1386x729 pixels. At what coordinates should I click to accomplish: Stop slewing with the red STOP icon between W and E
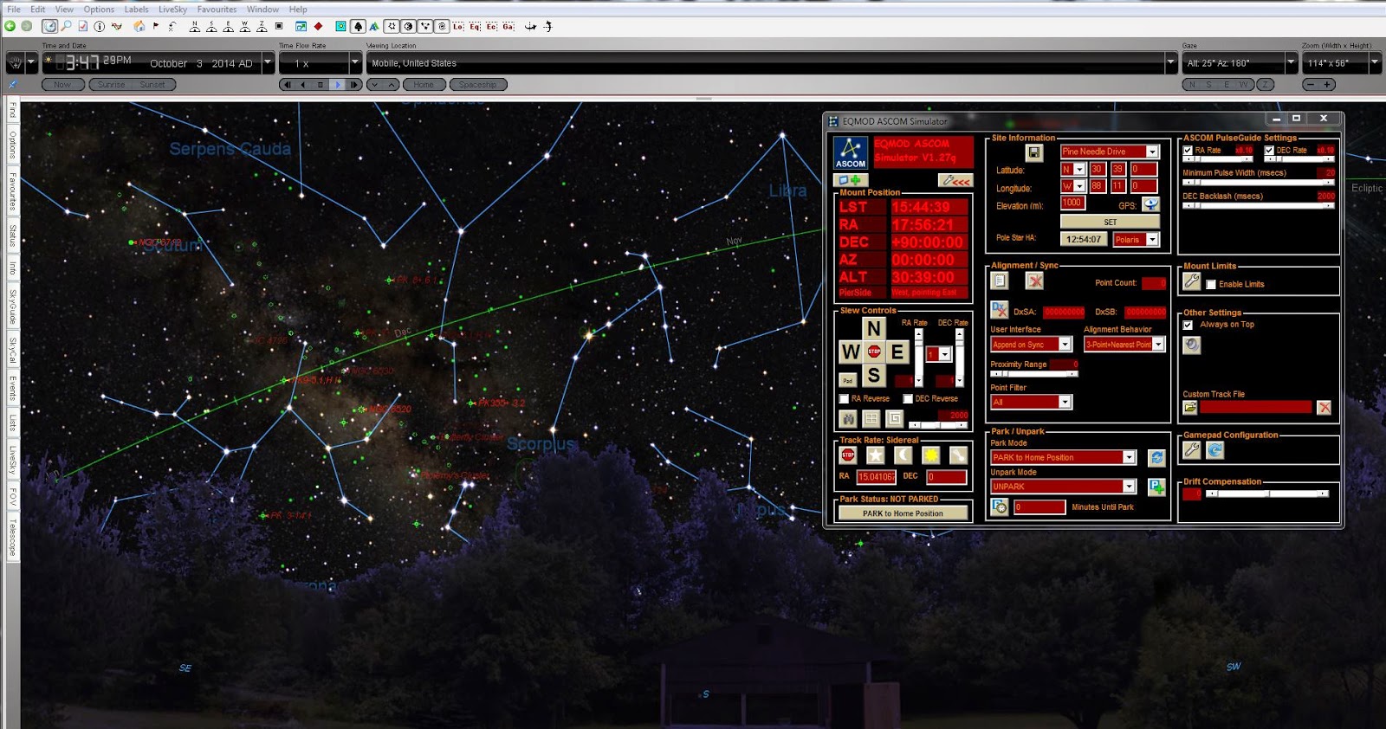point(874,352)
